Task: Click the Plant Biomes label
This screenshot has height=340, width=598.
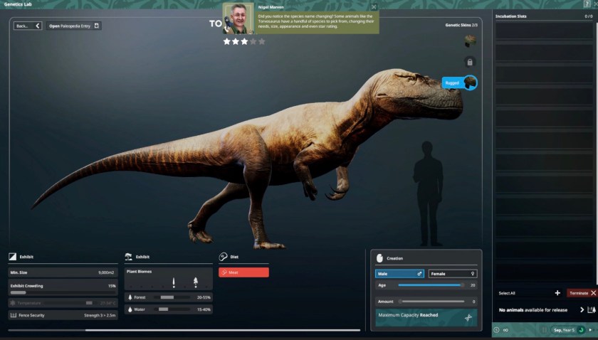Action: pyautogui.click(x=140, y=272)
